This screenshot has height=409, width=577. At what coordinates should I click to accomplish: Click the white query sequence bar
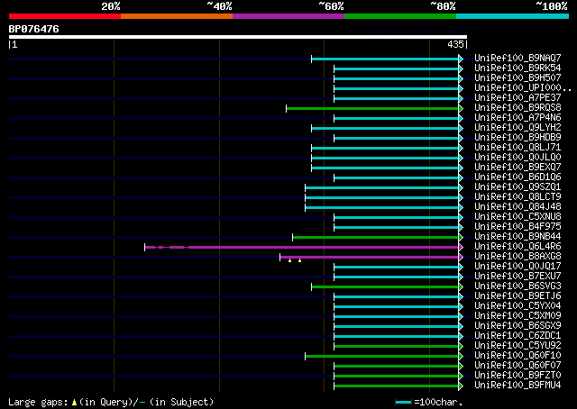238,37
